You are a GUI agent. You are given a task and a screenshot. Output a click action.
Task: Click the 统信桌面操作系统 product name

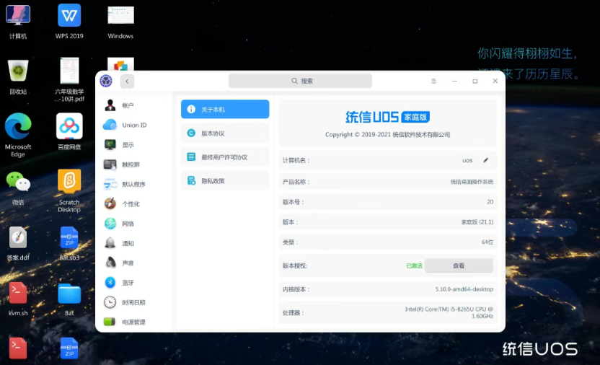pyautogui.click(x=472, y=182)
